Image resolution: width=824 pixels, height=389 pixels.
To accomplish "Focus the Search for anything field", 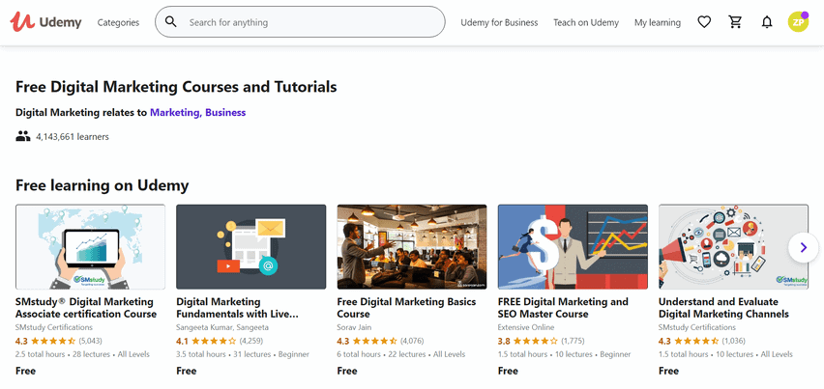I will click(300, 22).
